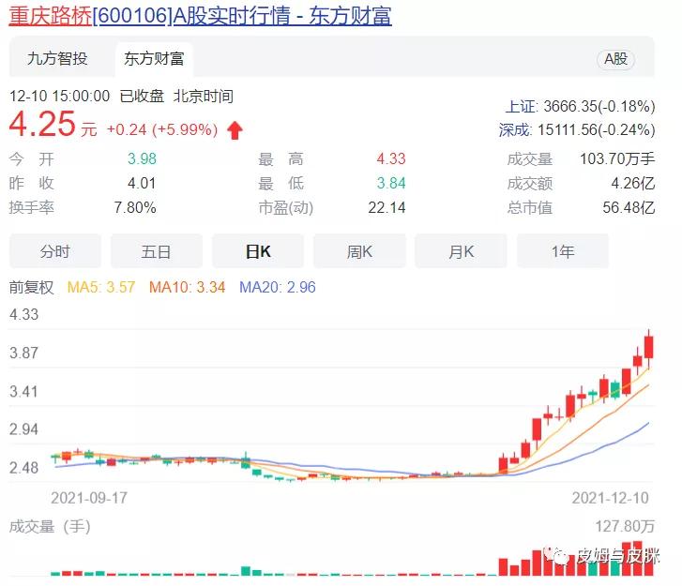Click the MA20: 2.96 indicator label

tap(278, 287)
